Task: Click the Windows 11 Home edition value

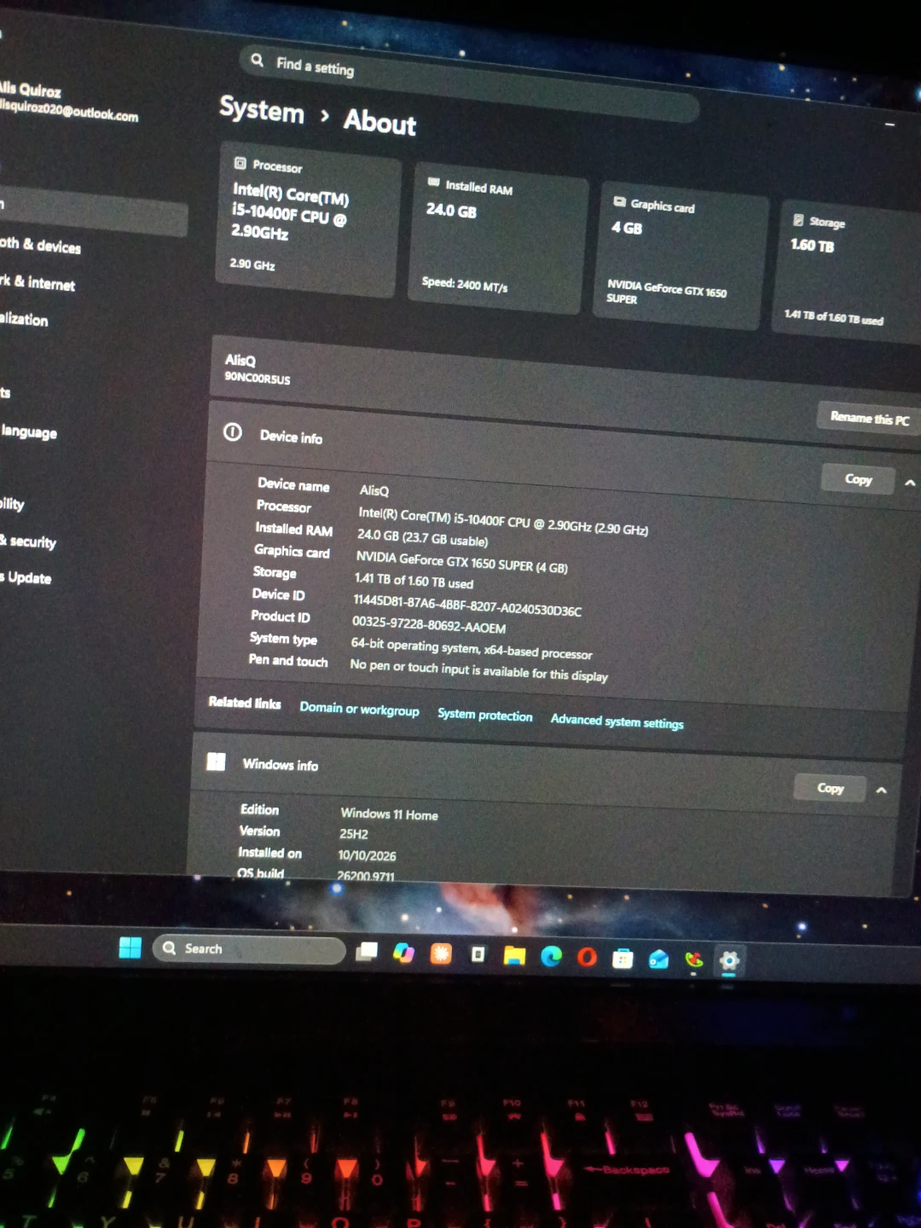Action: 390,814
